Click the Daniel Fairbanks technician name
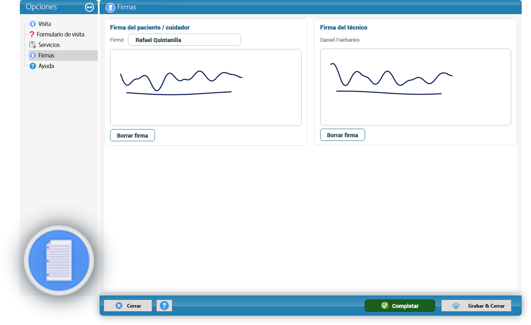 (340, 40)
